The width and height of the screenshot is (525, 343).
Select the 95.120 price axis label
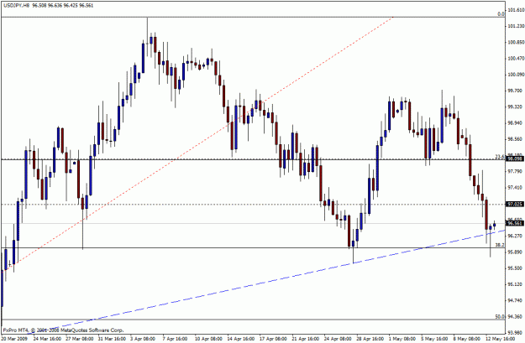click(x=516, y=284)
